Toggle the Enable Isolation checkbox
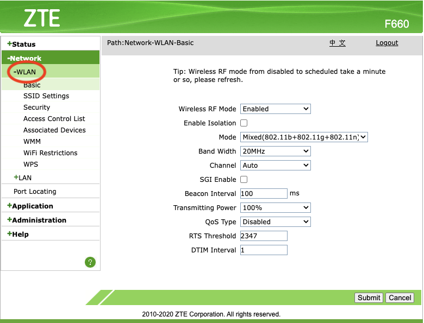This screenshot has width=424, height=323. (244, 123)
